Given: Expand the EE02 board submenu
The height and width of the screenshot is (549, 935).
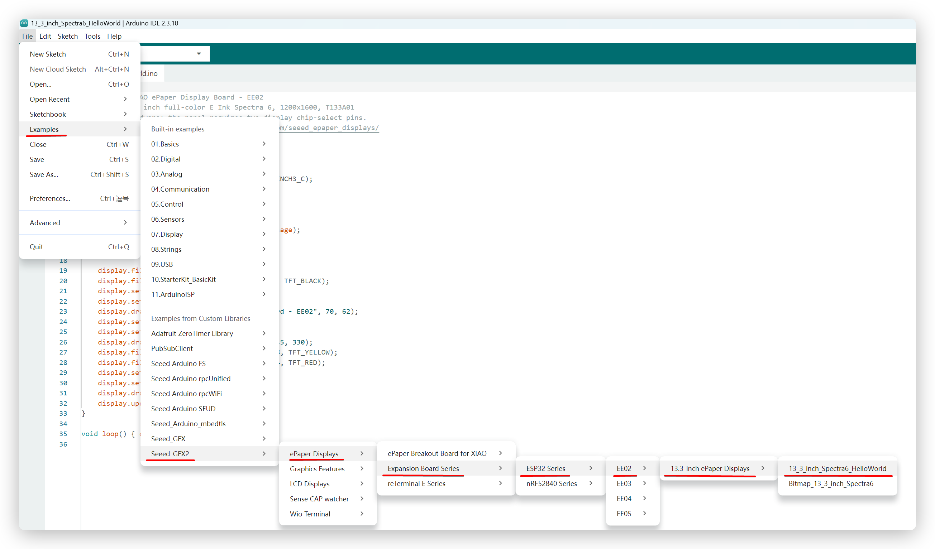Looking at the screenshot, I should coord(632,468).
